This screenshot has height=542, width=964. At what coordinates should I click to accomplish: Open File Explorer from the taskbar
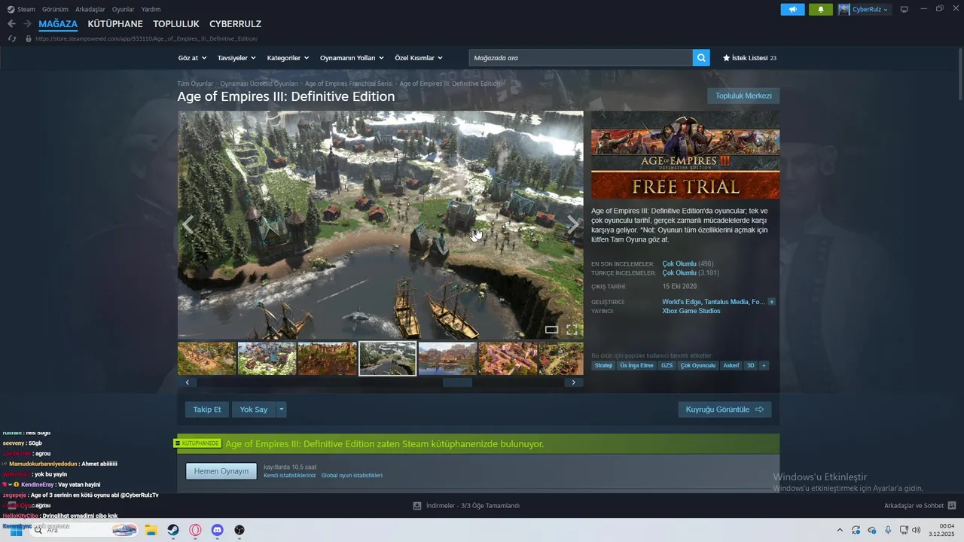pyautogui.click(x=151, y=530)
